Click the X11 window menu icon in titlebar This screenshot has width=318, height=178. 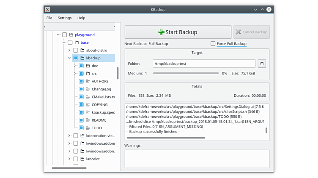coord(48,9)
